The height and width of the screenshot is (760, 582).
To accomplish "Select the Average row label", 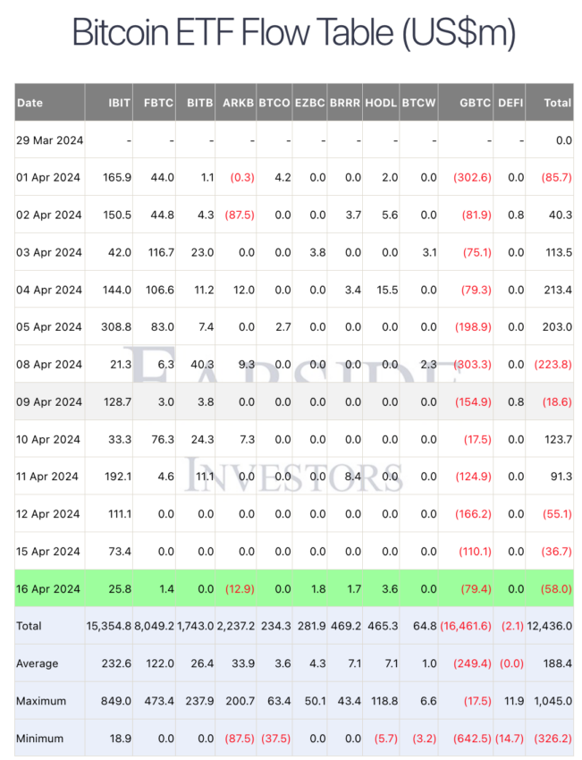I will click(x=38, y=663).
